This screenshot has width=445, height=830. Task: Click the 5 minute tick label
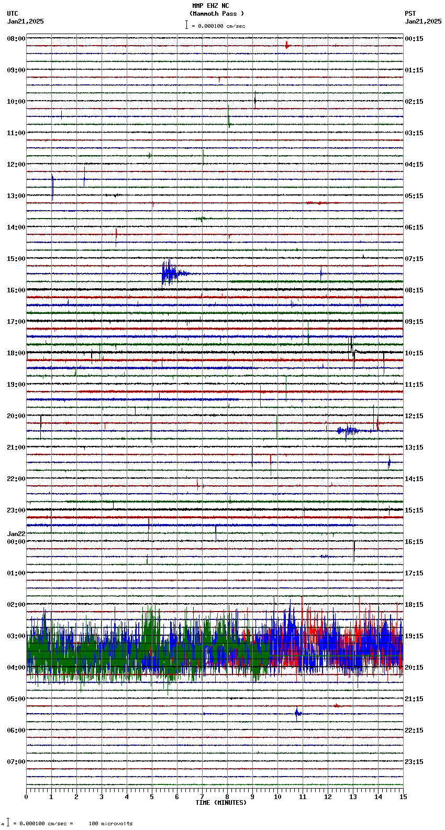(x=152, y=797)
